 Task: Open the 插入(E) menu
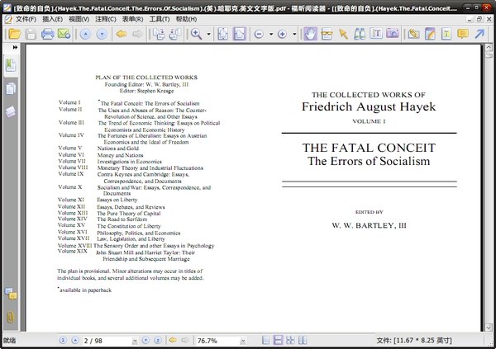click(x=53, y=19)
